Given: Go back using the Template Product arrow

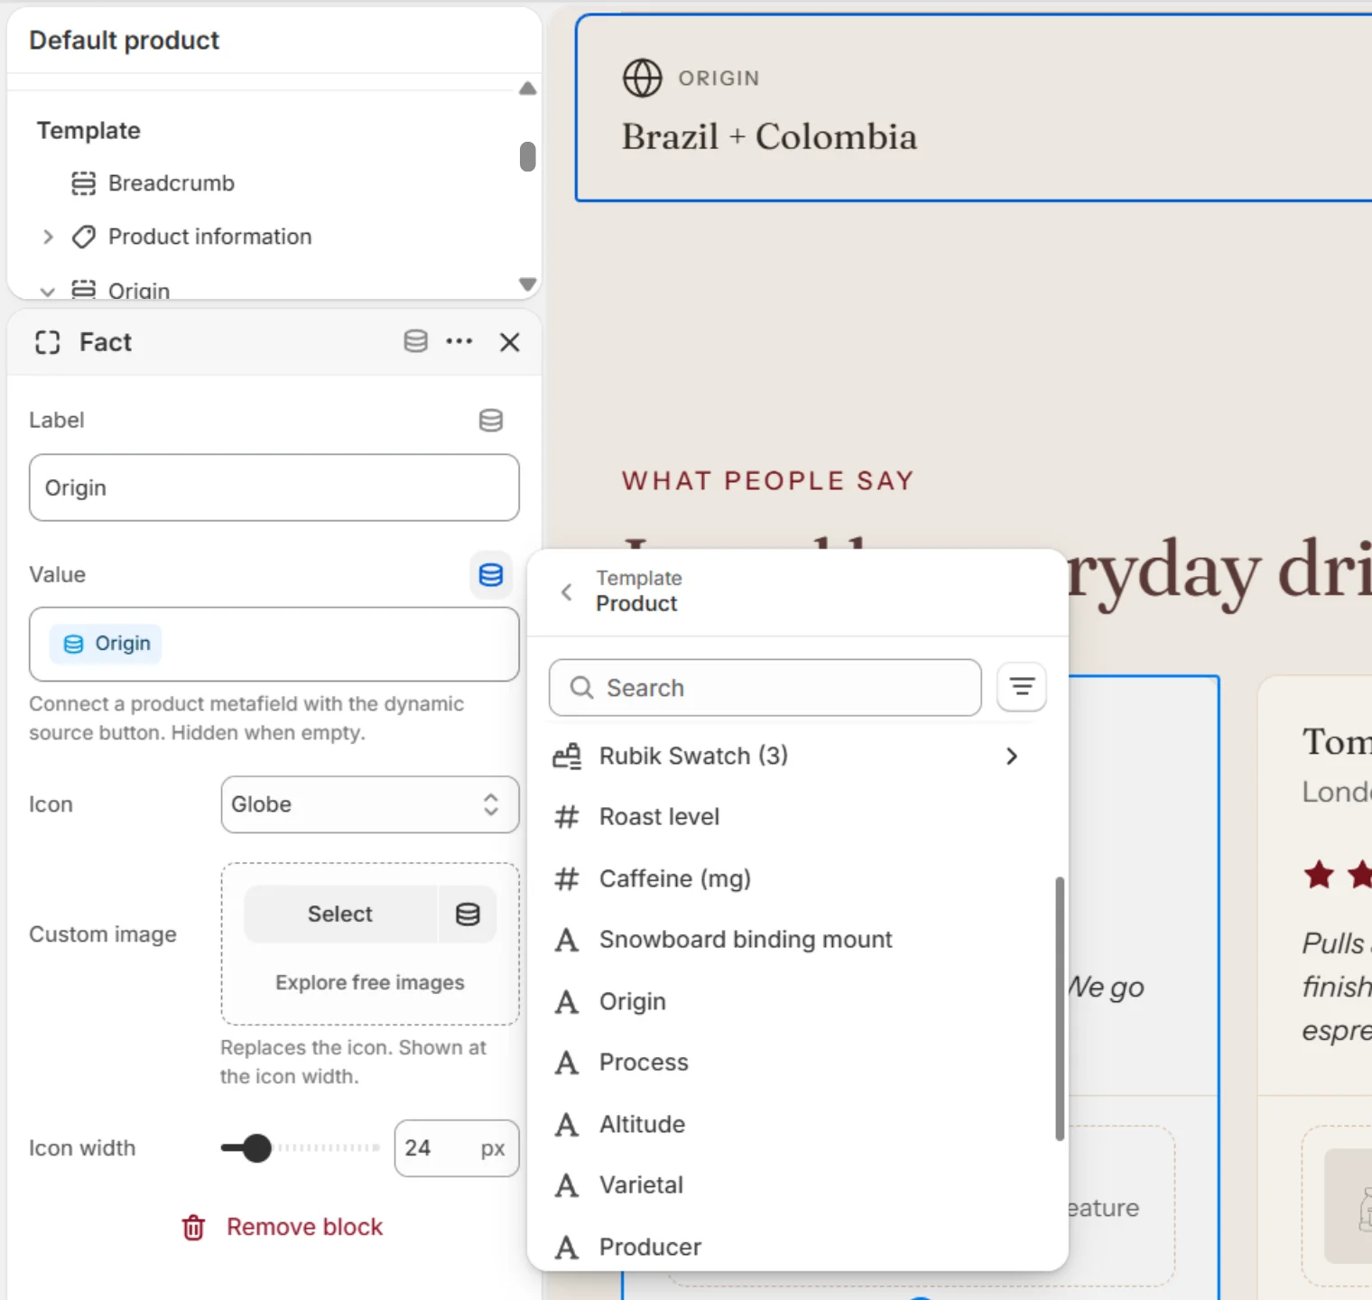Looking at the screenshot, I should click(x=567, y=591).
